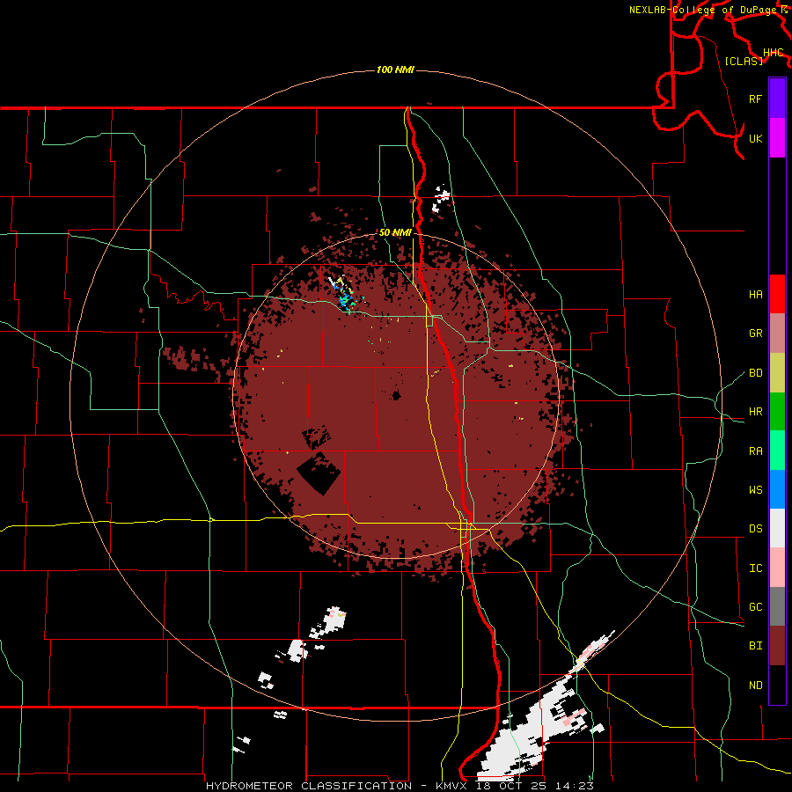This screenshot has width=792, height=792.
Task: Click the 'GR' legend label
Action: 755,334
